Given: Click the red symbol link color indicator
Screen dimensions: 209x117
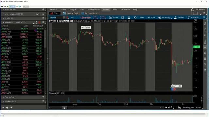Looking at the screenshot, I should click(x=67, y=17).
